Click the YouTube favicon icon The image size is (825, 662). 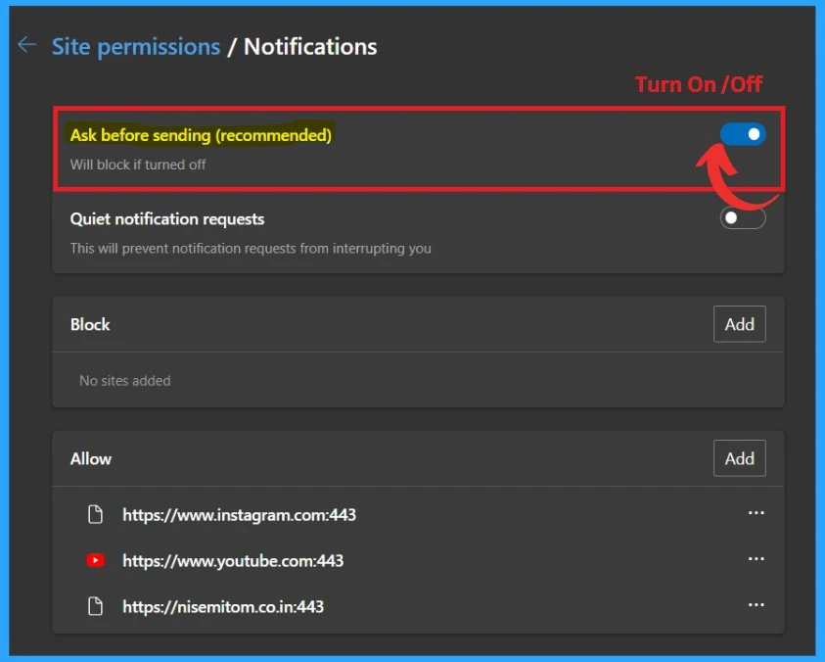(x=96, y=561)
